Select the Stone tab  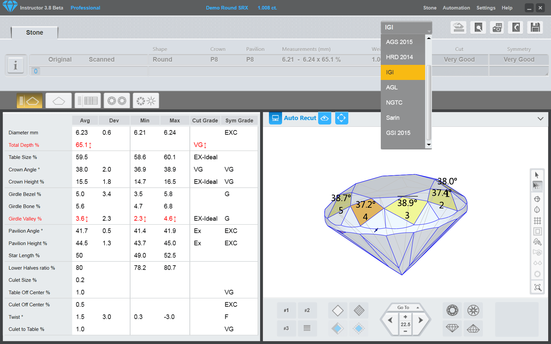[x=34, y=32]
